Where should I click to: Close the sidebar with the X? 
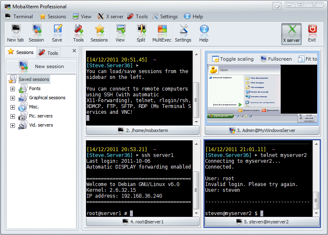(74, 51)
